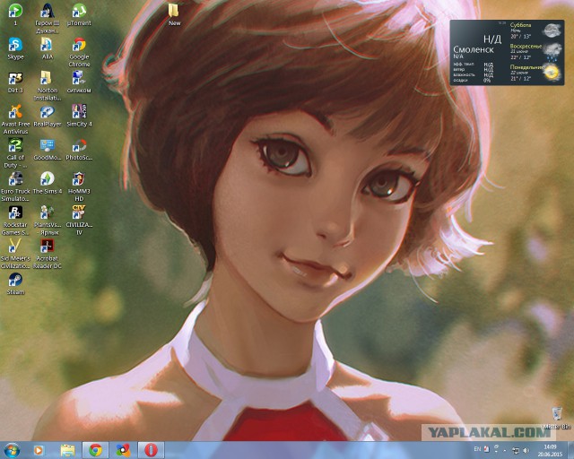The height and width of the screenshot is (459, 574).
Task: Click the Avast Free Antivirus shortcut
Action: click(x=15, y=119)
